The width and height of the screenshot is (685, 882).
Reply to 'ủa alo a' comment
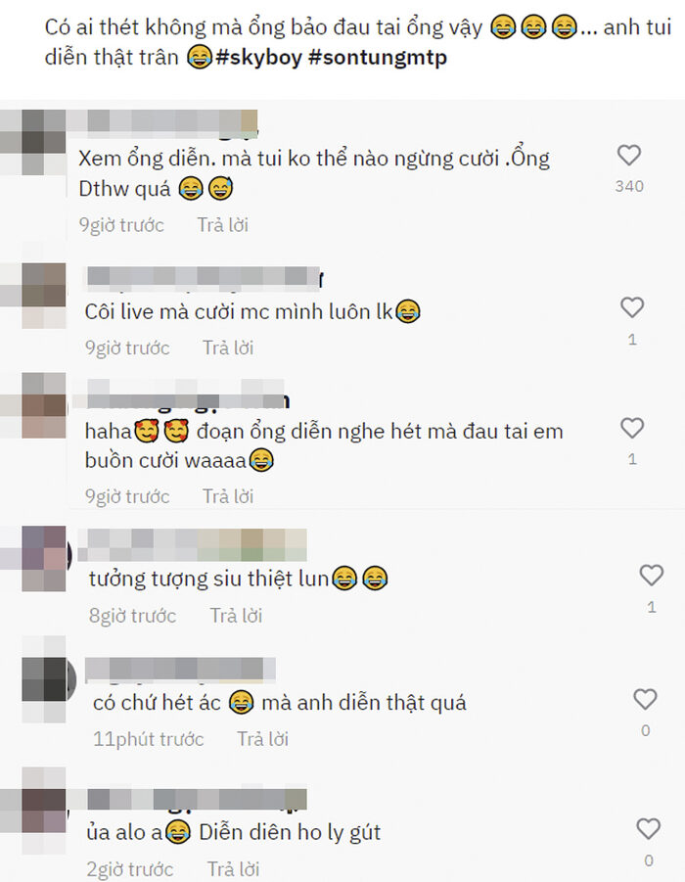pyautogui.click(x=234, y=869)
